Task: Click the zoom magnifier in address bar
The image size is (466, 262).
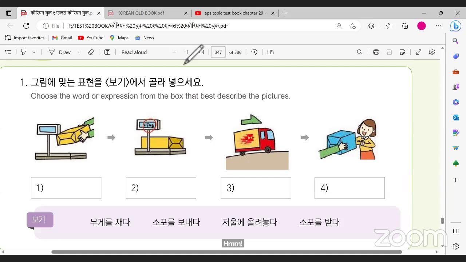Action: (339, 26)
